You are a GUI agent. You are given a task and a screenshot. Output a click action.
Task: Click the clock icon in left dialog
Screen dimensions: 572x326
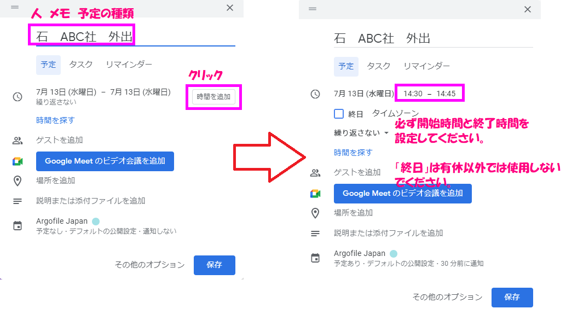click(18, 97)
